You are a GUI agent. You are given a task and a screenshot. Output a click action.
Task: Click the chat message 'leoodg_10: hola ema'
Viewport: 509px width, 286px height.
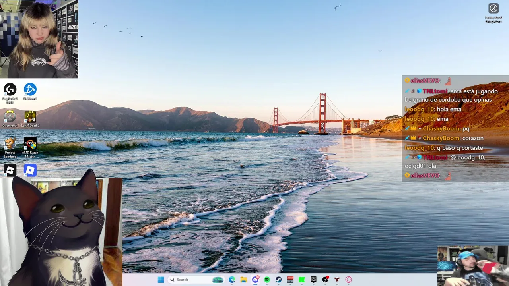(x=433, y=109)
